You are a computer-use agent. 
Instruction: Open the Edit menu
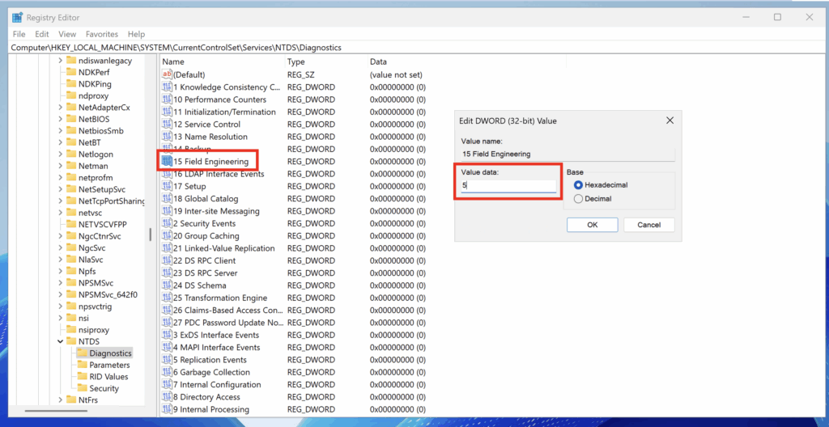tap(42, 34)
